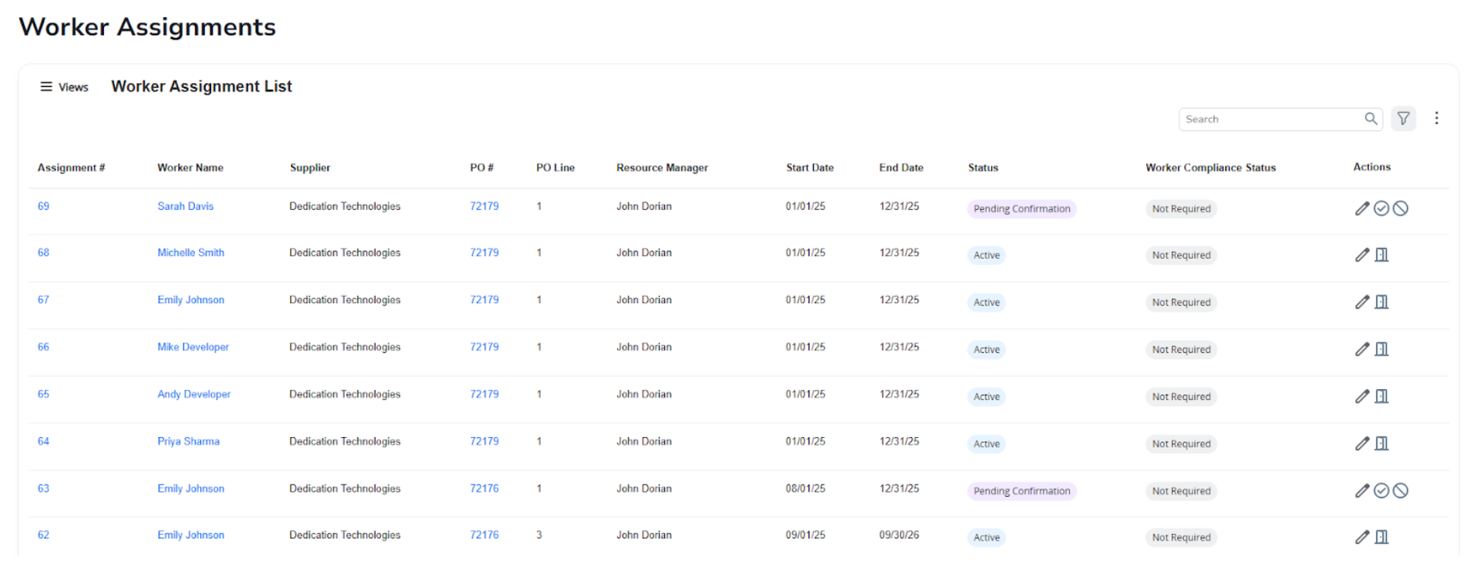Click the book icon for assignment 66
Screen dimensions: 1476x569
point(1381,350)
